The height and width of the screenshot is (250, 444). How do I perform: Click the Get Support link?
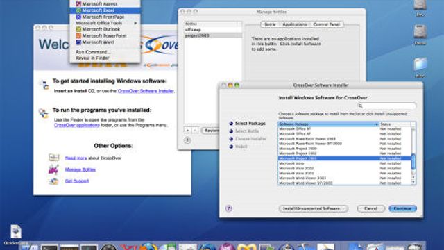pos(77,181)
